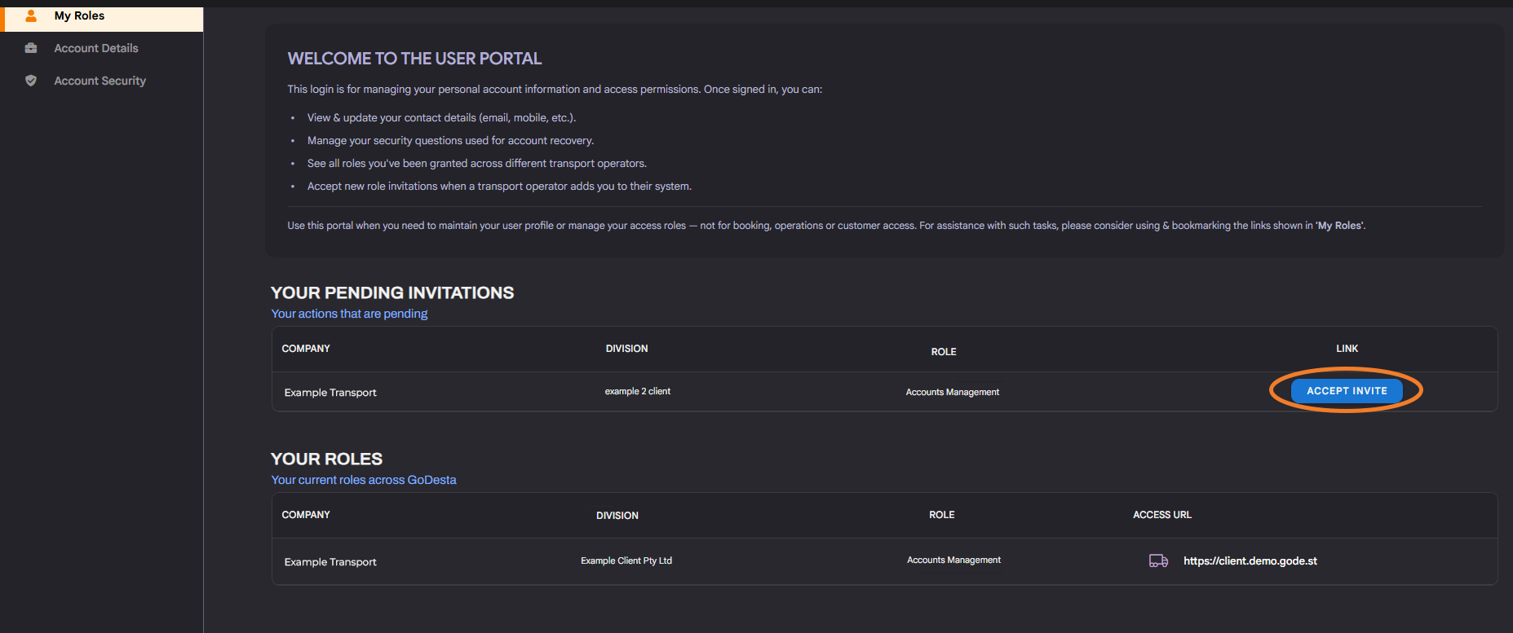Click Example Transport in Your Roles row
This screenshot has height=633, width=1513.
pos(330,562)
